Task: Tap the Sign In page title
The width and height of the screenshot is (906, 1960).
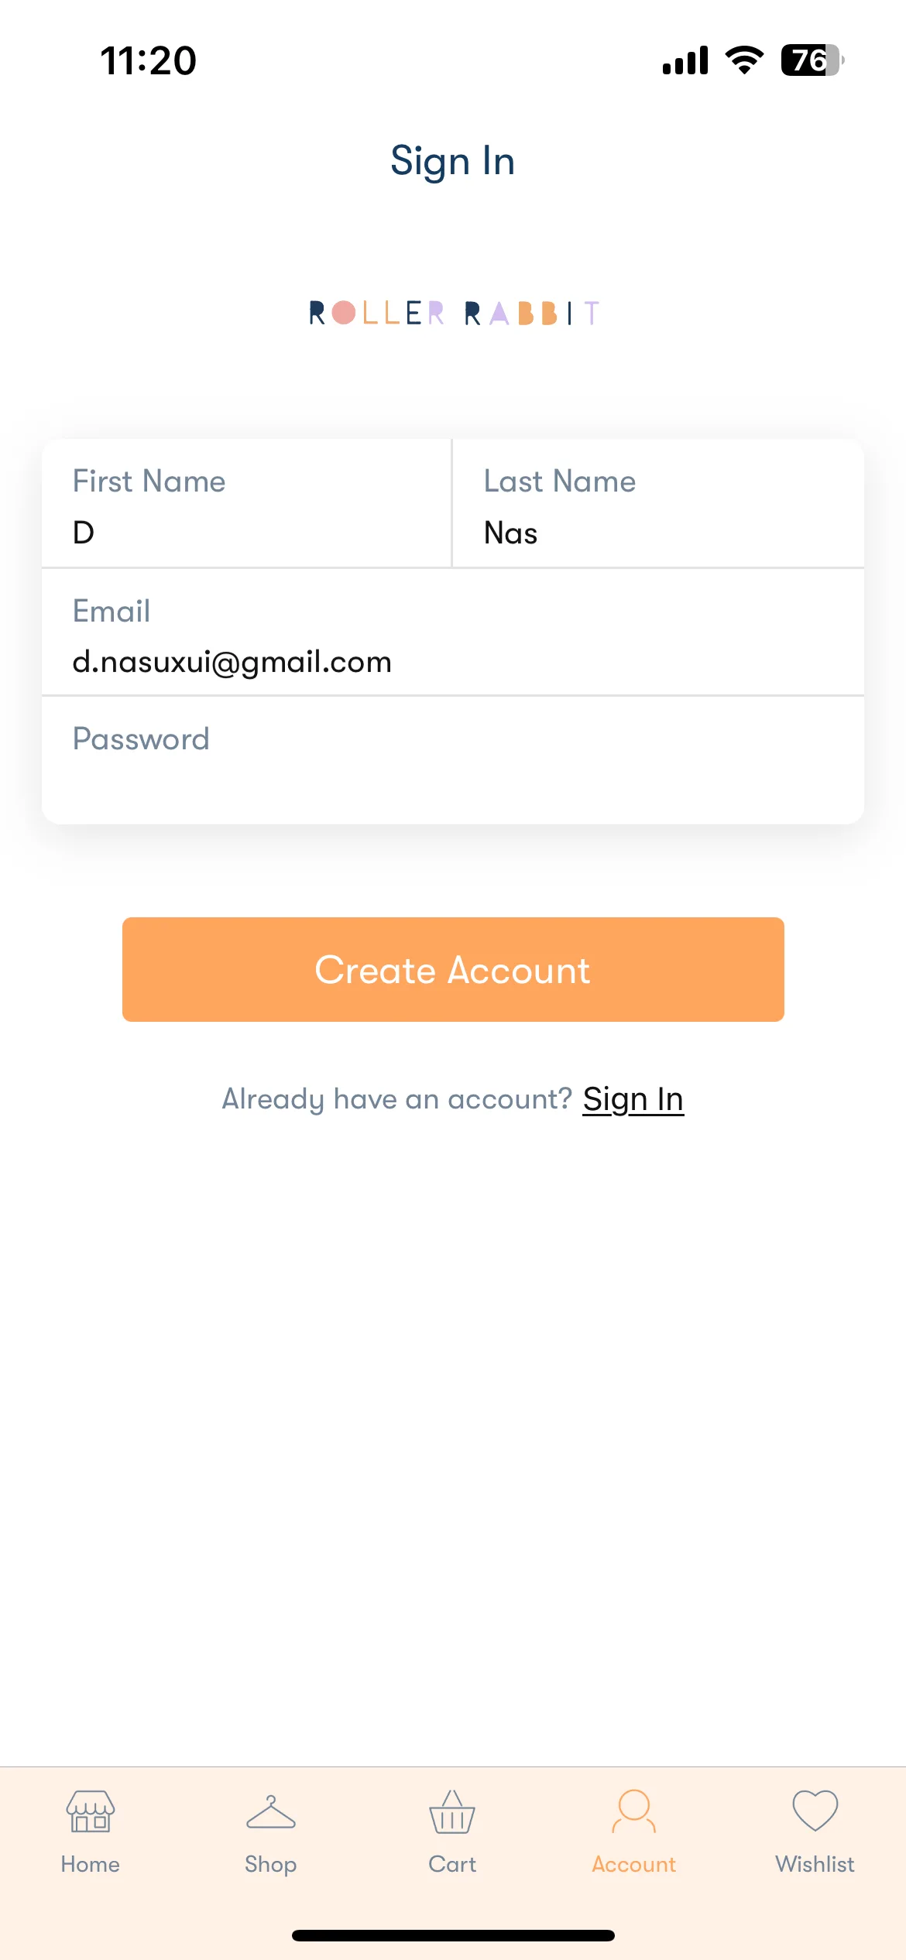Action: pos(452,161)
